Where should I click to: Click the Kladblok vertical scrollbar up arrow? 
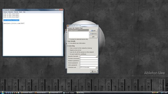click(x=62, y=14)
